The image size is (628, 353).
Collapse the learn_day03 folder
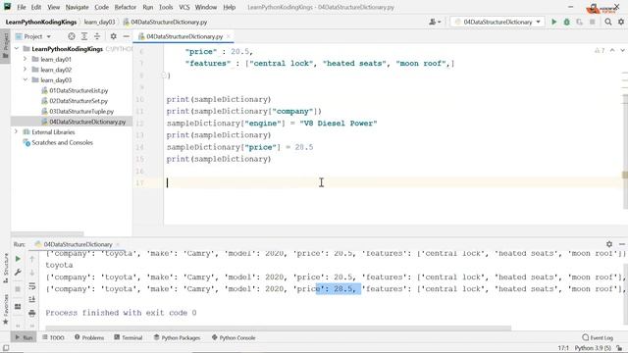click(25, 80)
